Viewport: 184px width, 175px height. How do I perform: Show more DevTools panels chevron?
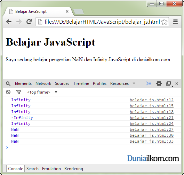coord(134,83)
